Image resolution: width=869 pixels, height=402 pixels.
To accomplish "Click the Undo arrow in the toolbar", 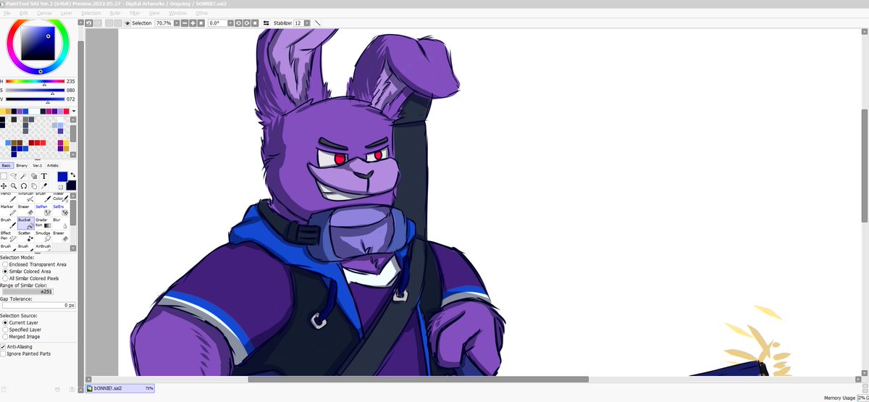I will pos(88,23).
